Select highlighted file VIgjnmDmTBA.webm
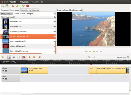Screen dimensions: 131x95 [x=28, y=36]
